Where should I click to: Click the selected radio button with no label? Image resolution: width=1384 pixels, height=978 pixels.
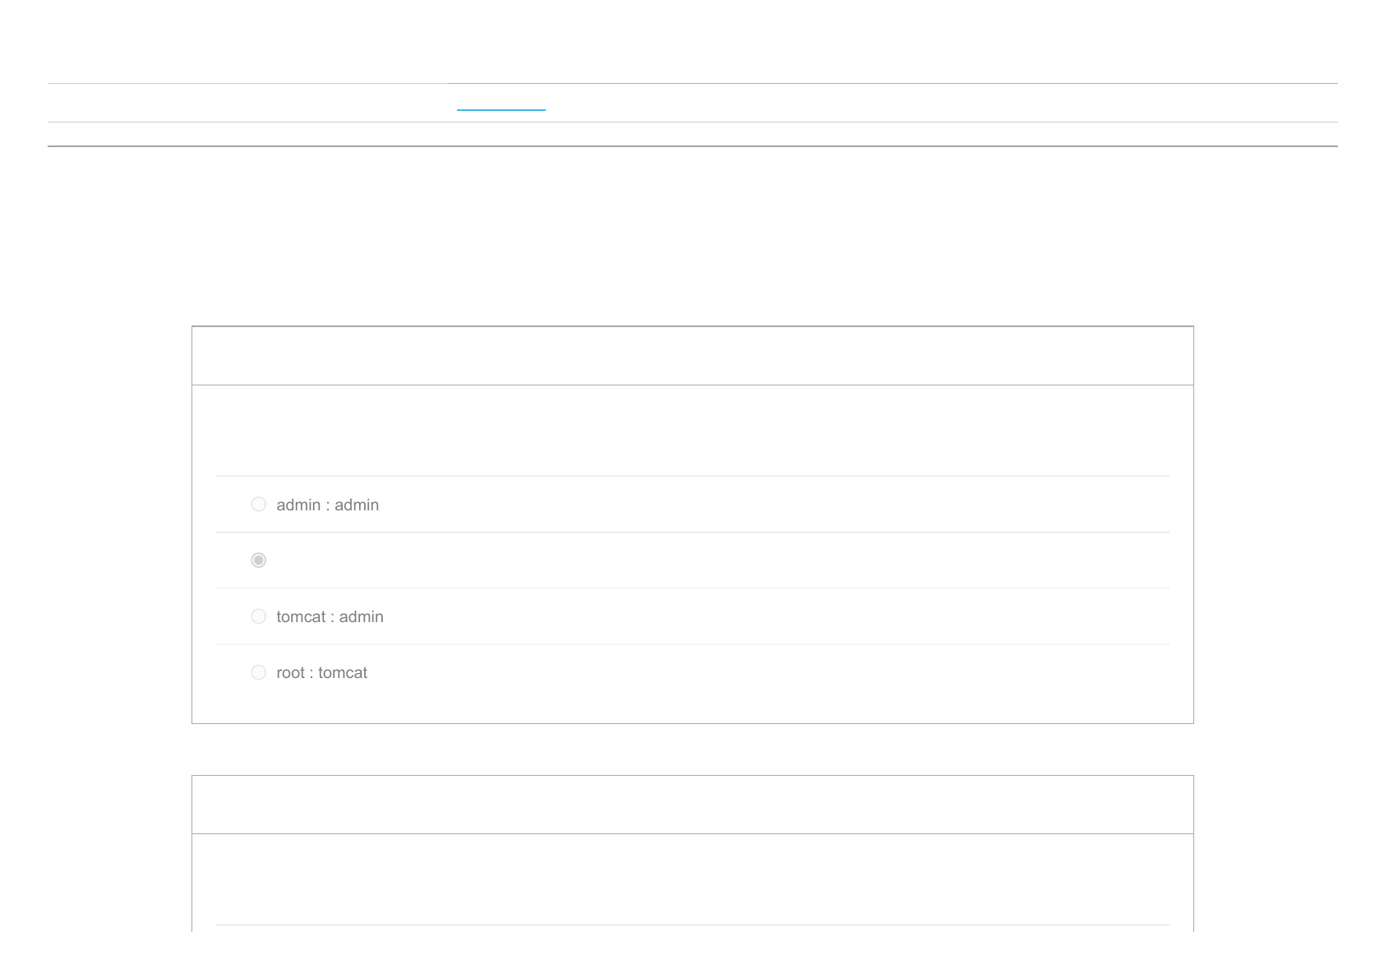[258, 560]
